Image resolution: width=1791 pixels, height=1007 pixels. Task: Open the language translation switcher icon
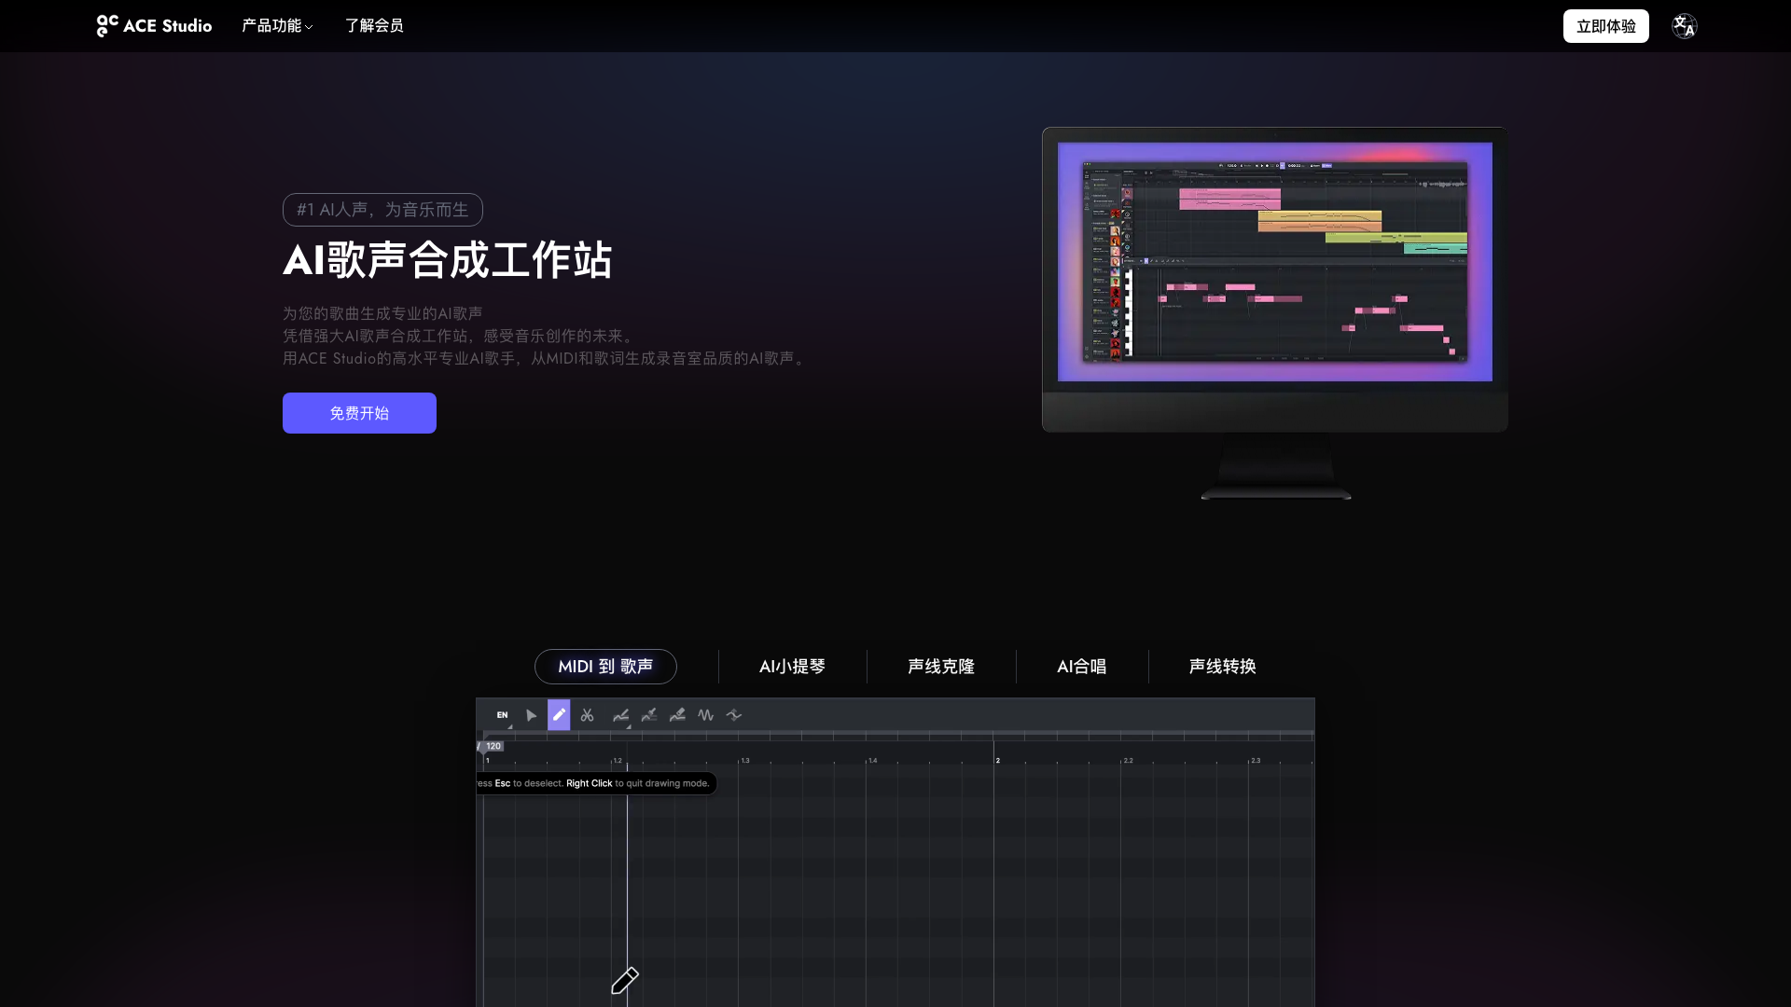point(1684,26)
